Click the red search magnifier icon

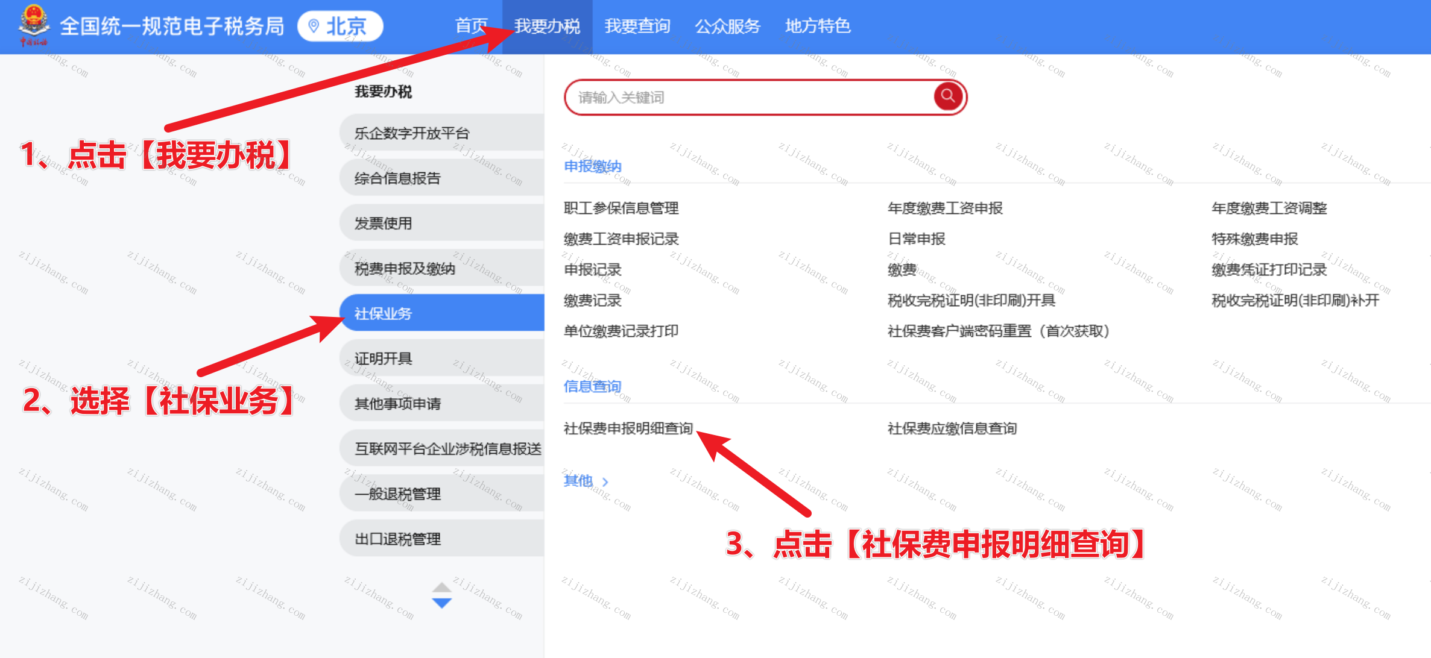point(947,96)
